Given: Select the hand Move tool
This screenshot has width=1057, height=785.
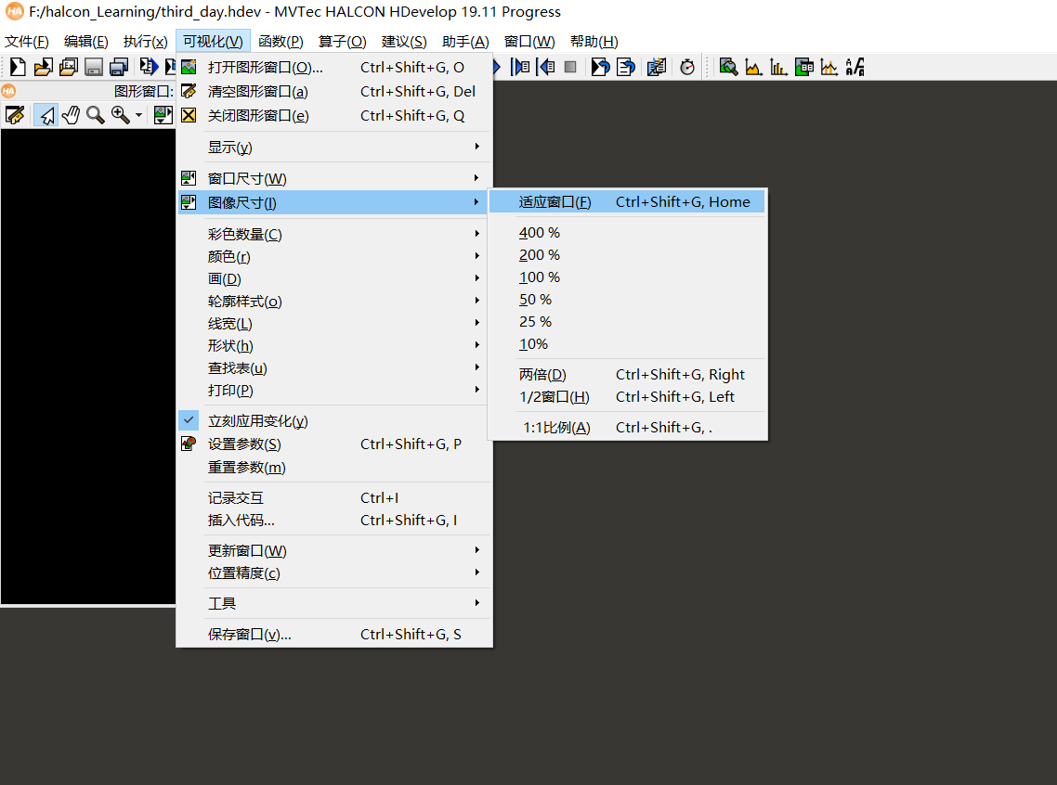Looking at the screenshot, I should pos(71,115).
